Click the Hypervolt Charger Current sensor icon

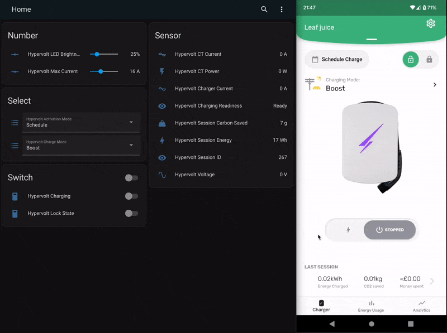pyautogui.click(x=162, y=89)
